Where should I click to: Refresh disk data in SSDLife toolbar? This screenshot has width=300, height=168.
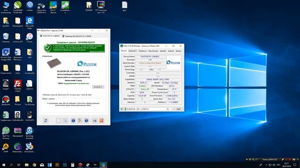[x=45, y=120]
